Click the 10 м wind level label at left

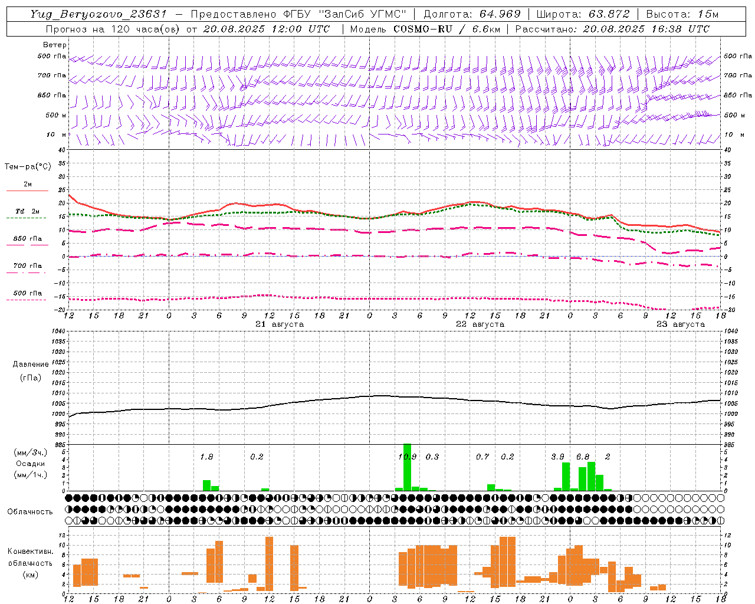(56, 134)
